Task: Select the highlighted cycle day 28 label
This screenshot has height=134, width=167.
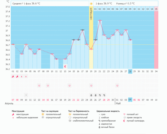Action: pos(130,71)
